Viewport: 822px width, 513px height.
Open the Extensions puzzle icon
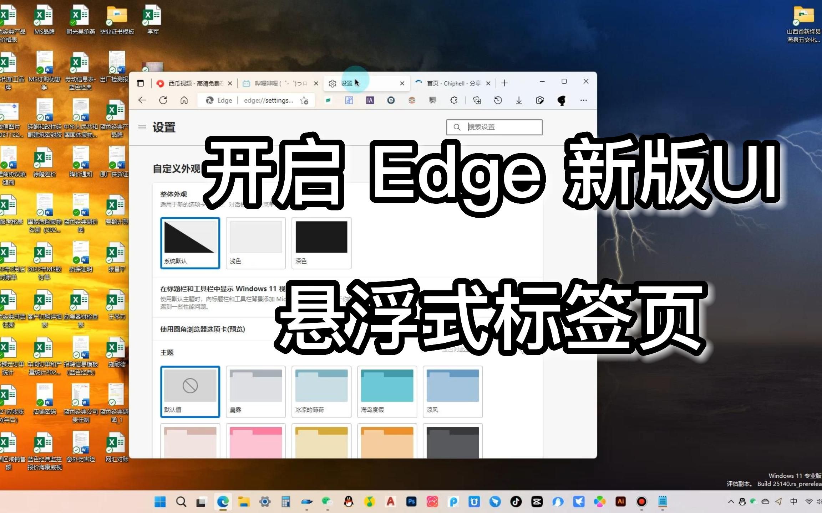point(454,100)
